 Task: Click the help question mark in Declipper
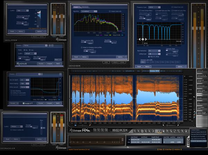[x=45, y=31]
